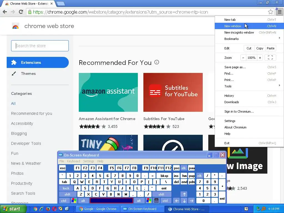Decrease zoom with the minus button

[x=243, y=58]
